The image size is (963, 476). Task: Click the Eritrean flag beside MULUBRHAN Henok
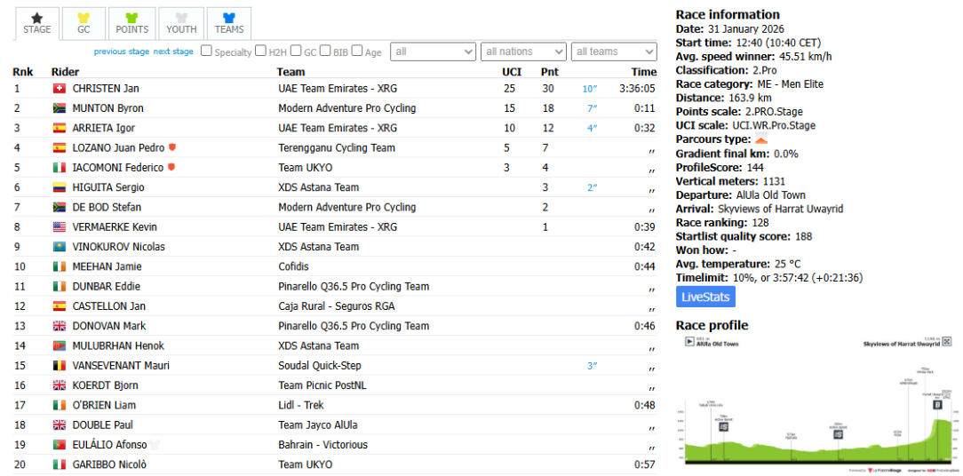click(60, 345)
